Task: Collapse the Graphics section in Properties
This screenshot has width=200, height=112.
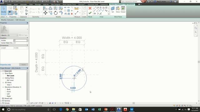Action: tap(27, 38)
